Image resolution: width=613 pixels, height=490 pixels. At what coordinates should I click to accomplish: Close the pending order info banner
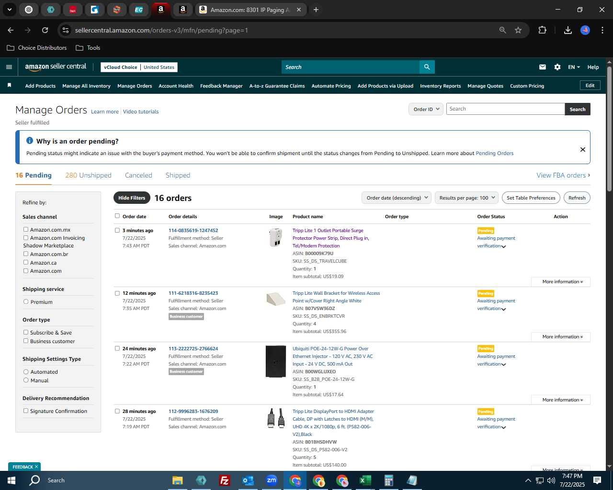(x=583, y=149)
